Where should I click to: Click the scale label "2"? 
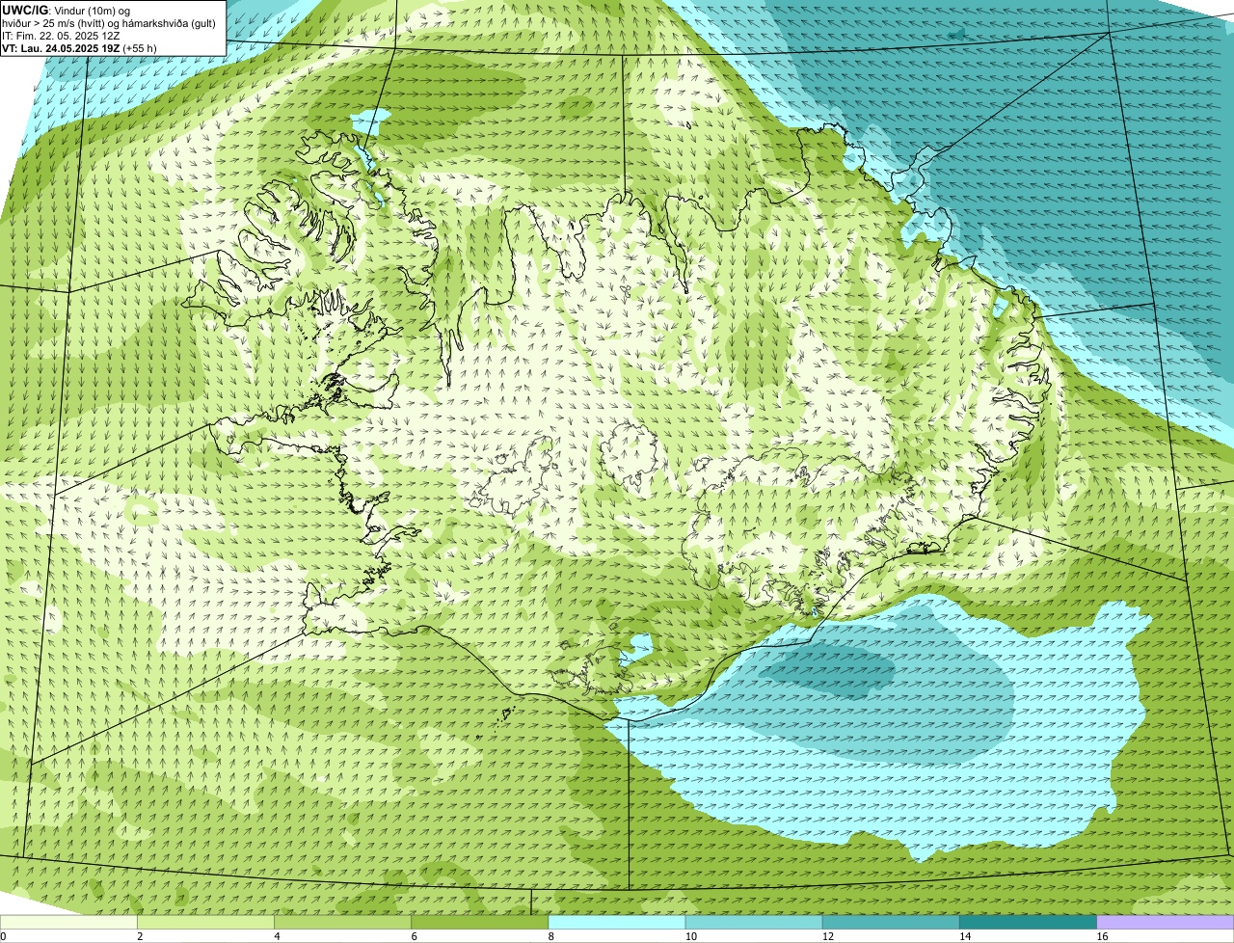pyautogui.click(x=140, y=936)
